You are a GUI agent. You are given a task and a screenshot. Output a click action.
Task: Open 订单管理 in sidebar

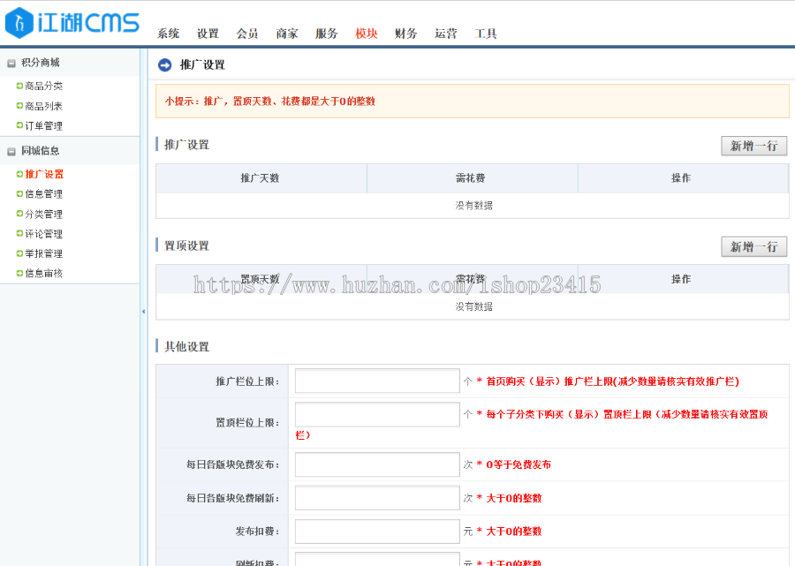point(43,125)
